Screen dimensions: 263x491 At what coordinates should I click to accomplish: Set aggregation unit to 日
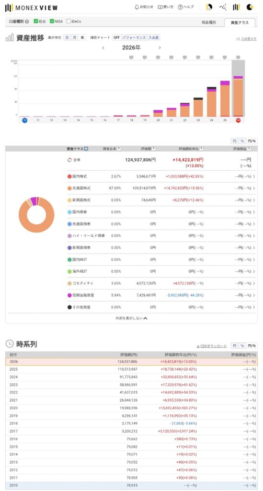pyautogui.click(x=67, y=37)
